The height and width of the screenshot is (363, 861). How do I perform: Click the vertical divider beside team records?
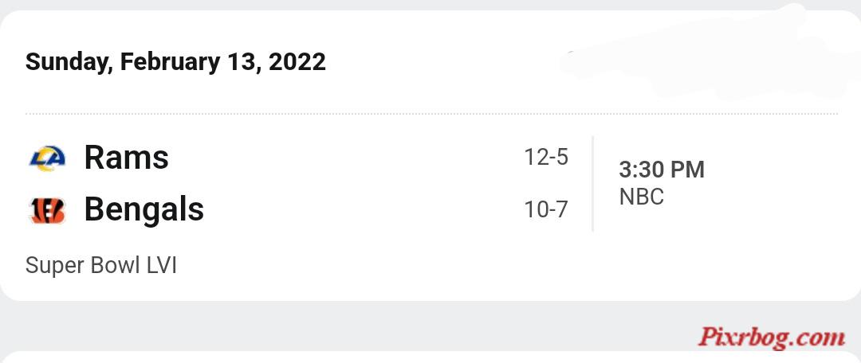click(x=592, y=184)
